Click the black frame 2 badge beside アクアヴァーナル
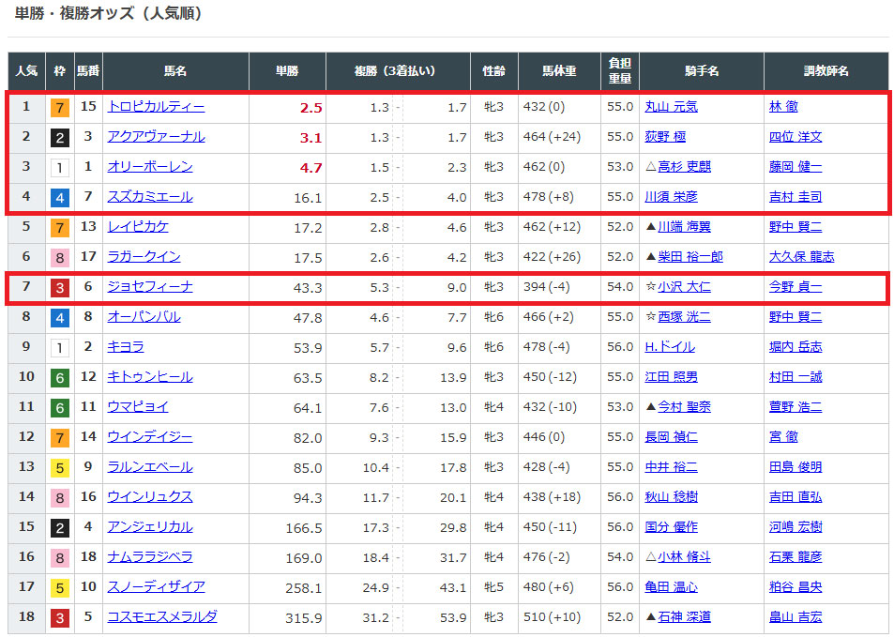The image size is (894, 637). [x=60, y=138]
